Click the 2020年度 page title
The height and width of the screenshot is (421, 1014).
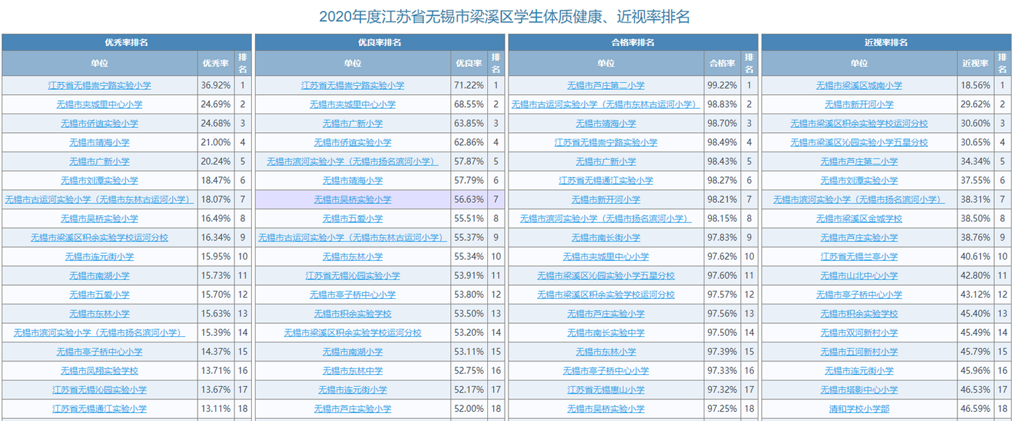coord(505,17)
